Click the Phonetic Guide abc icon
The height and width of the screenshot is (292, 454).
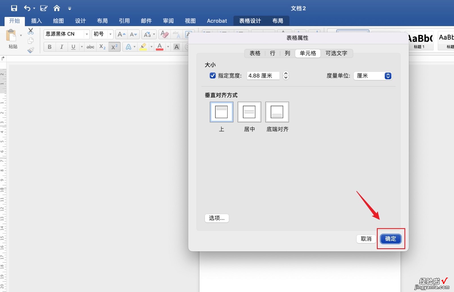point(176,34)
